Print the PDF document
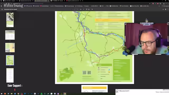 click(x=166, y=9)
